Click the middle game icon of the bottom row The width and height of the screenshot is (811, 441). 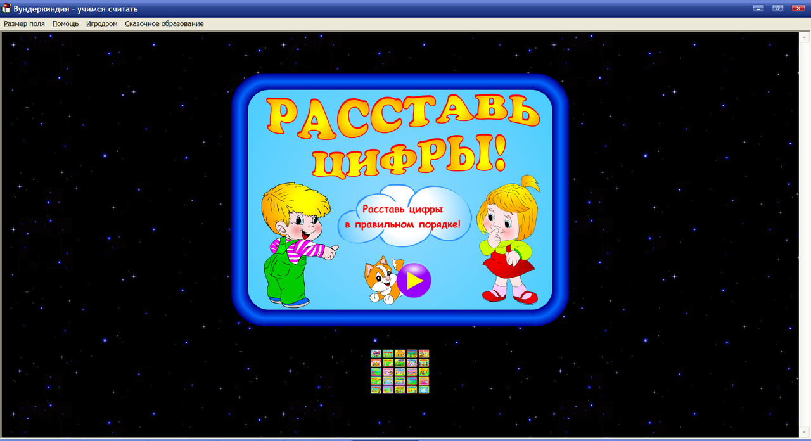pos(400,390)
